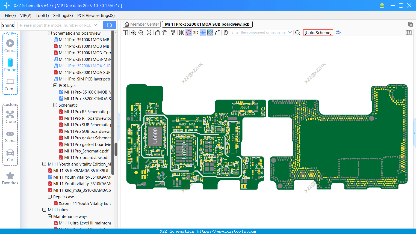The width and height of the screenshot is (416, 234).
Task: Collapse the Schematic and boardview node
Action: [x=50, y=33]
